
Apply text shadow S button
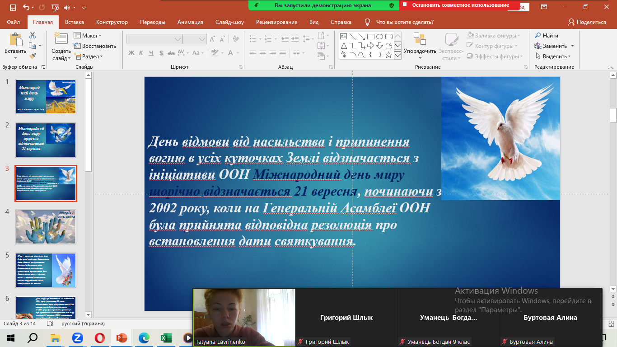[x=161, y=53]
